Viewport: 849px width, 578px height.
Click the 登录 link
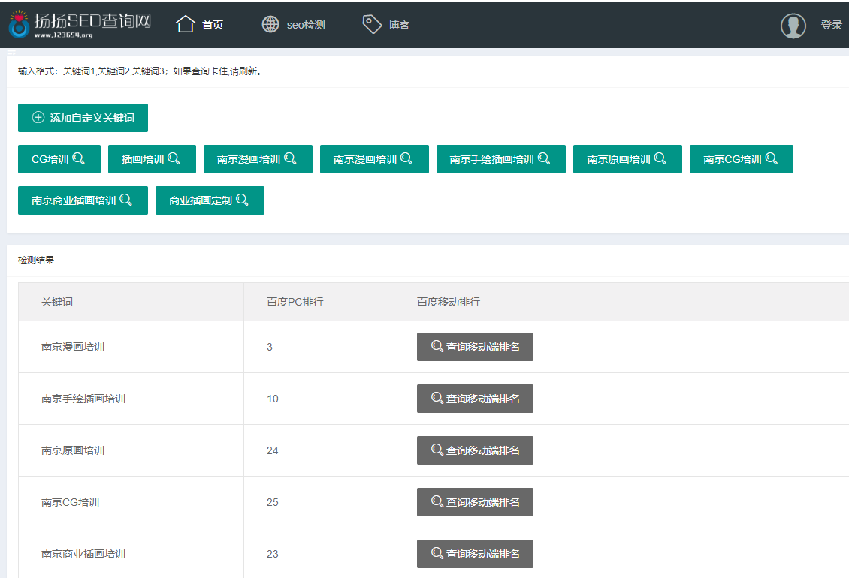pyautogui.click(x=831, y=26)
